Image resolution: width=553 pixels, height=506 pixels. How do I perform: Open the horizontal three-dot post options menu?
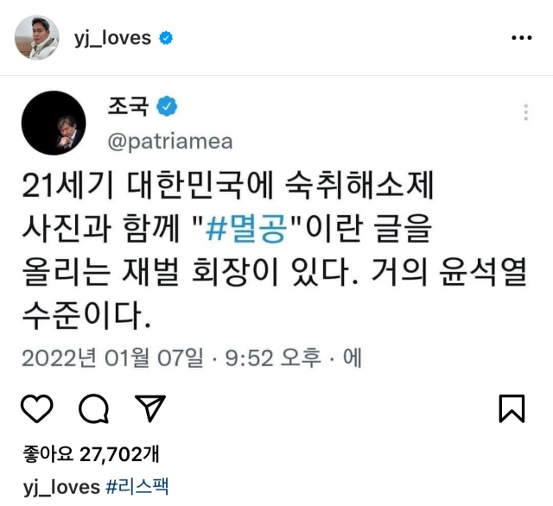(522, 37)
